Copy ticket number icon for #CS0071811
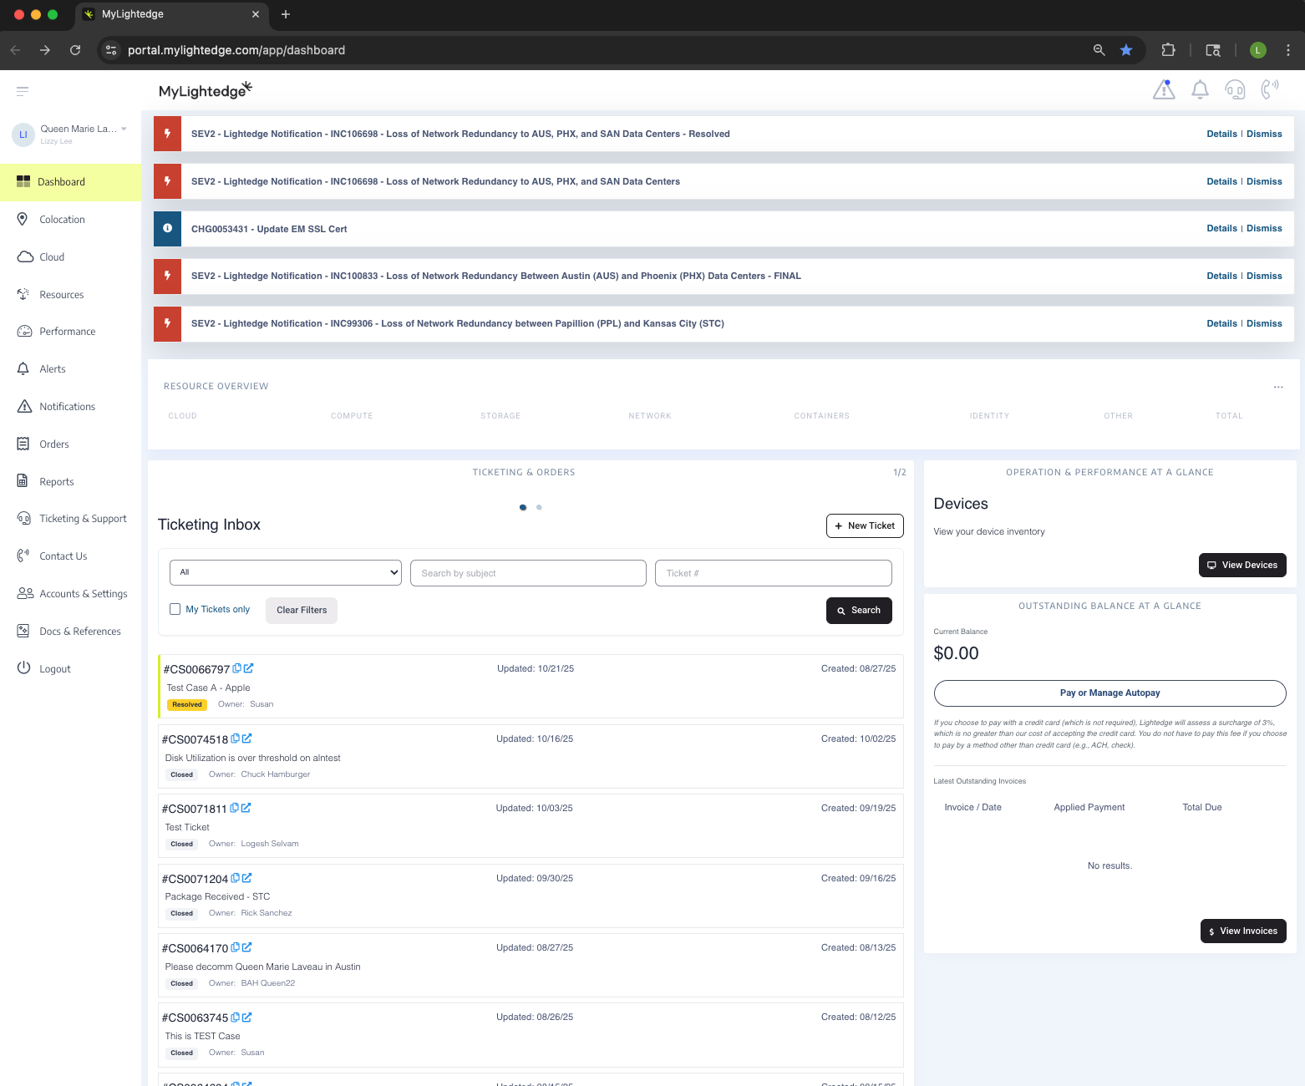This screenshot has height=1086, width=1305. pyautogui.click(x=235, y=808)
